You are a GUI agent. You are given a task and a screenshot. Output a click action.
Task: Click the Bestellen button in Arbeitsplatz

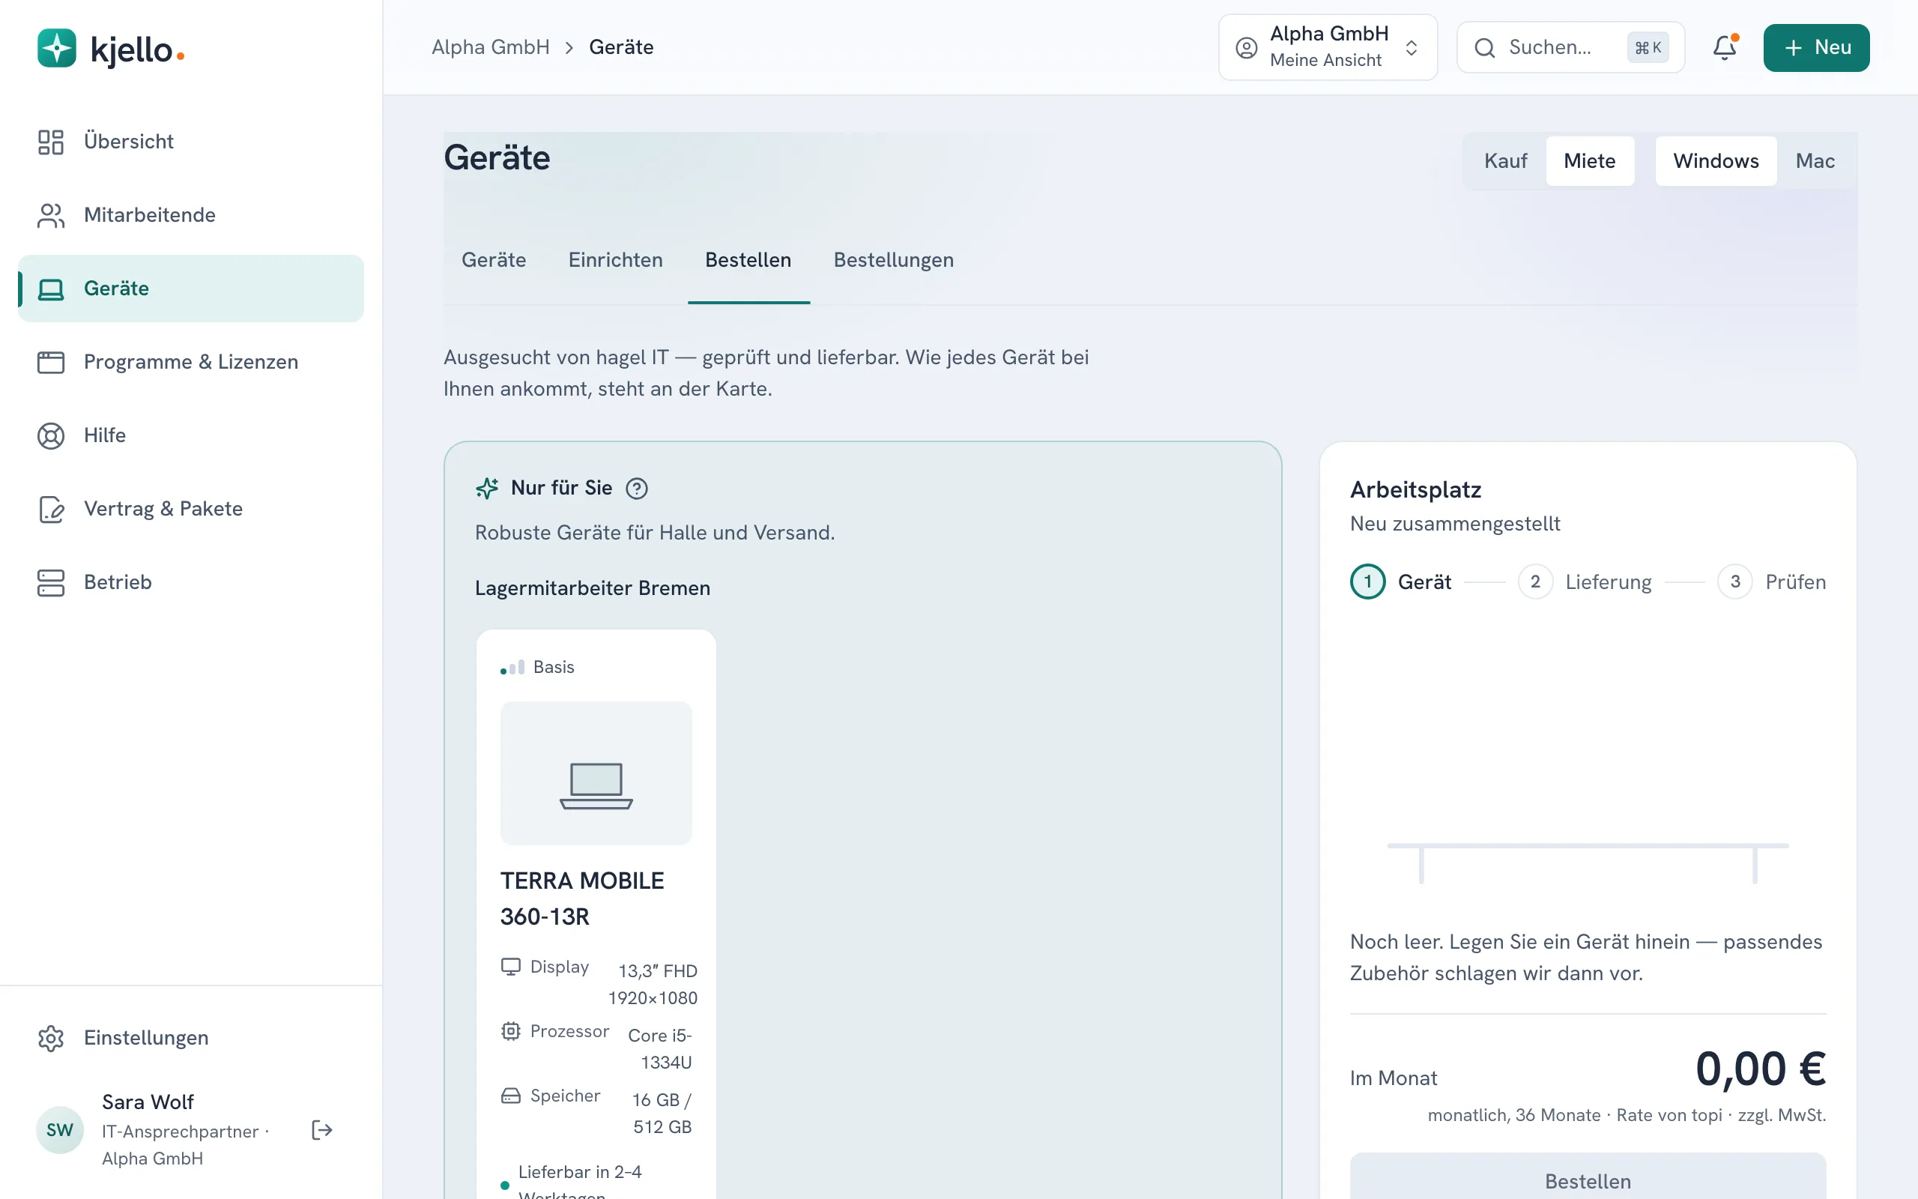pyautogui.click(x=1588, y=1180)
